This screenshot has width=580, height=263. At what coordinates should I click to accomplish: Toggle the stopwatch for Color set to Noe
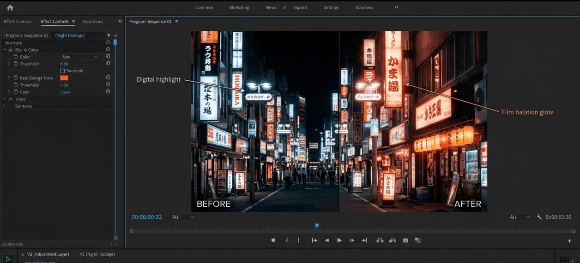click(x=16, y=57)
